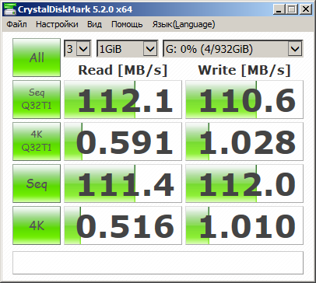Run the 4K test button

(37, 225)
